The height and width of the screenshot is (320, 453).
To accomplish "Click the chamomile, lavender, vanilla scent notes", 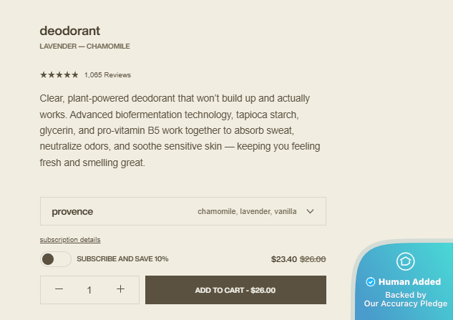I will coord(247,212).
